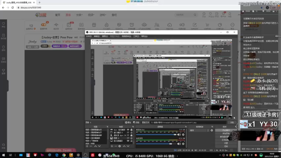Open desktop audio channel settings gear
Image resolution: width=281 pixels, height=158 pixels.
[x=183, y=144]
